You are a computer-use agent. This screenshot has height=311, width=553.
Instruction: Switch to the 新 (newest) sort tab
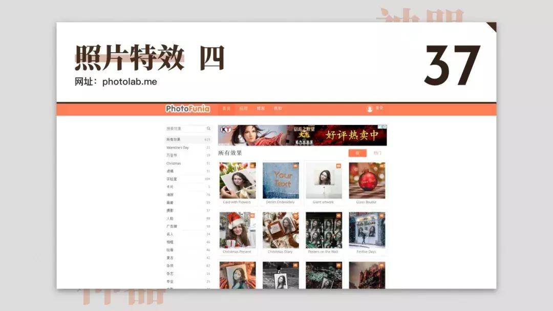pyautogui.click(x=357, y=153)
